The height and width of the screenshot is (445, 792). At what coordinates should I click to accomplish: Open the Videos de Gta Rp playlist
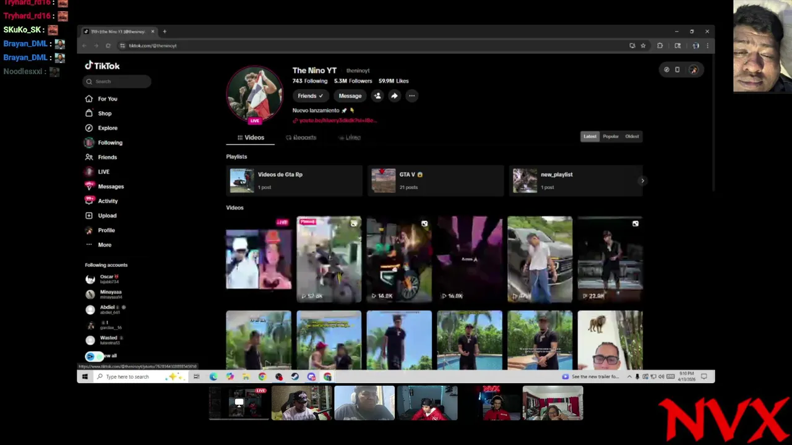[294, 180]
